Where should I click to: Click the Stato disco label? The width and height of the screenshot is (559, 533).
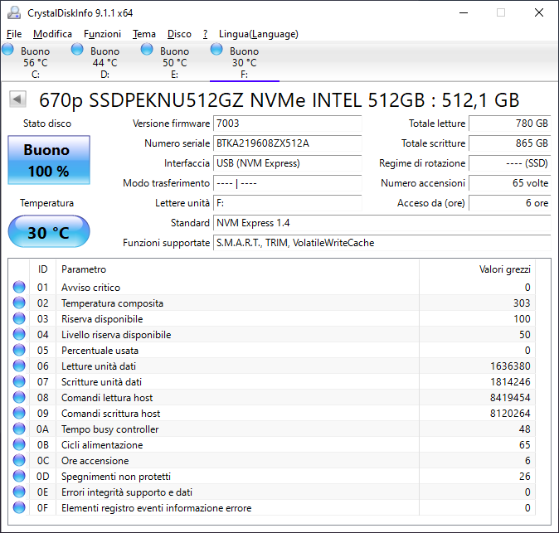coord(47,124)
